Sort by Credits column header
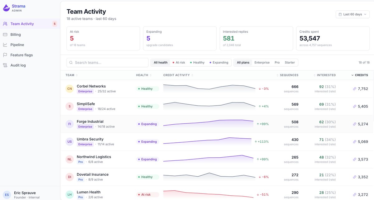Viewport: 374px width, 200px height. tap(360, 75)
